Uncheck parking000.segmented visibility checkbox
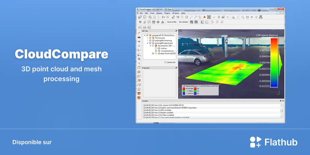The width and height of the screenshot is (310, 155). click(x=150, y=43)
